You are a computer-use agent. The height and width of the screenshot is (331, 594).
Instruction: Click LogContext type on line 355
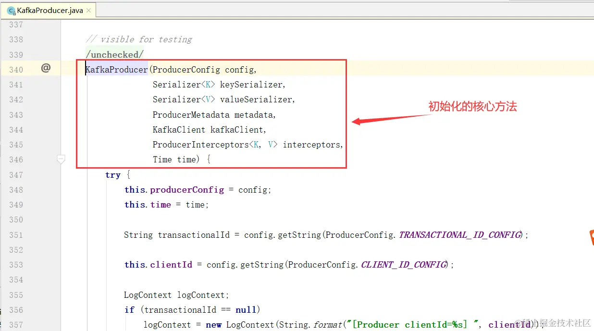pos(148,295)
